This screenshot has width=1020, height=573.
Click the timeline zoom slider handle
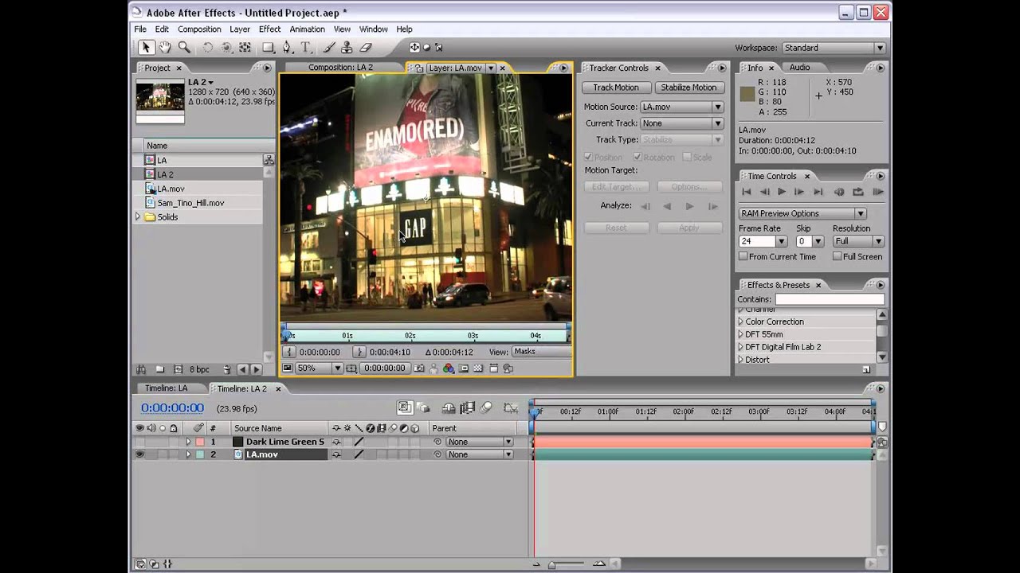coord(551,564)
